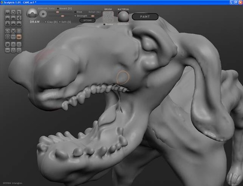Toggle Size pressure sensitivity dot
The height and width of the screenshot is (186, 243).
pos(75,12)
